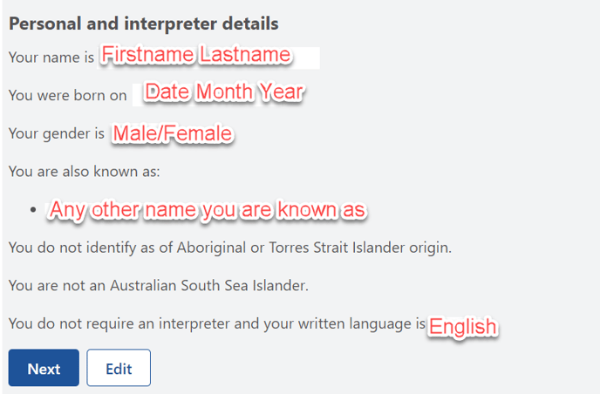This screenshot has height=394, width=600.
Task: Click the Aboriginal or Torres Strait Islander statement
Action: click(230, 248)
